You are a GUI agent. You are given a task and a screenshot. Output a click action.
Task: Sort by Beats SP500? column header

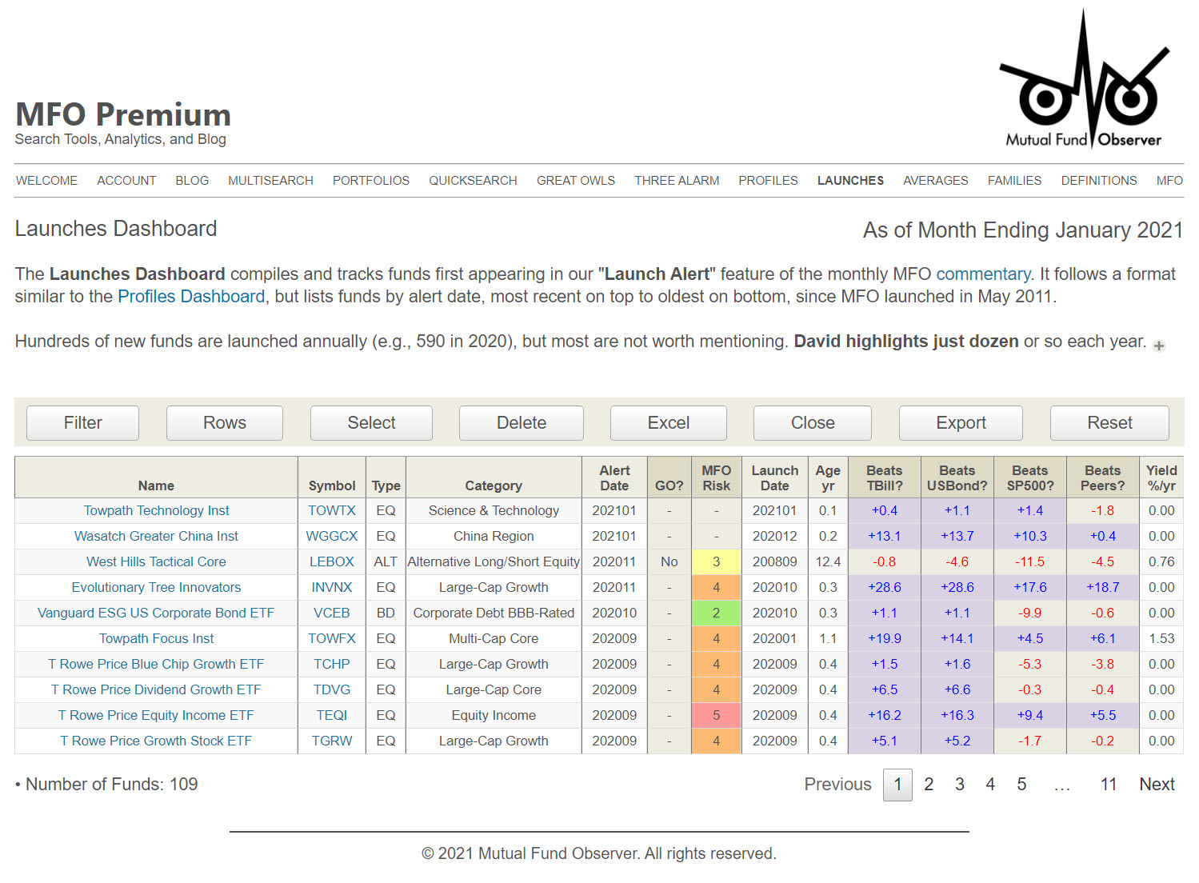click(1030, 477)
